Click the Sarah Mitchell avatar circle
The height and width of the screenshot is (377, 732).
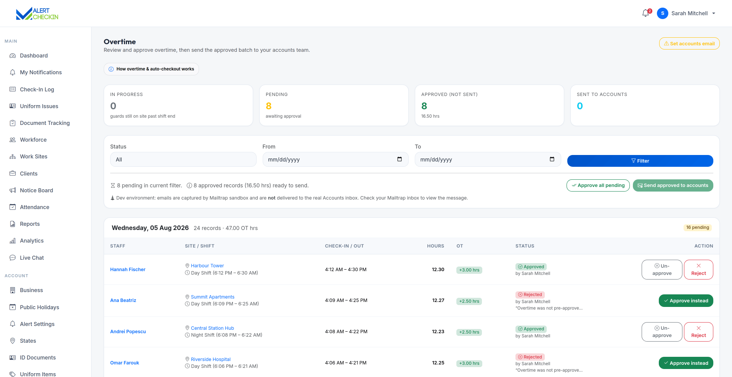pos(663,13)
